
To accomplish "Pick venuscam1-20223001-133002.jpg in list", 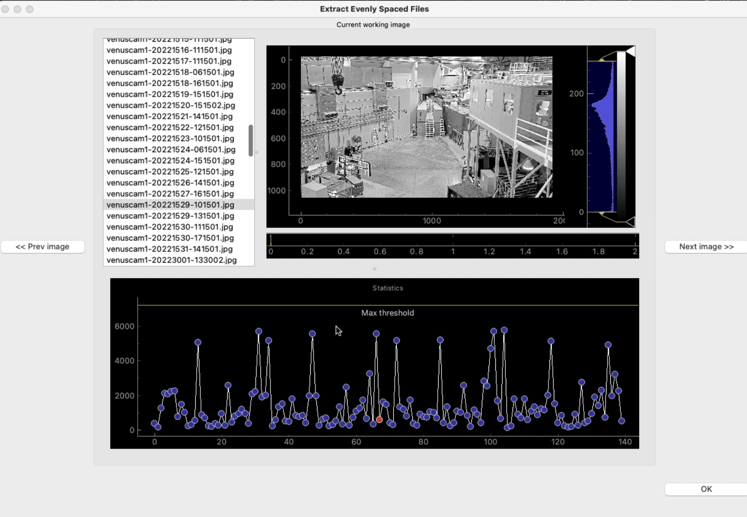I will (172, 260).
